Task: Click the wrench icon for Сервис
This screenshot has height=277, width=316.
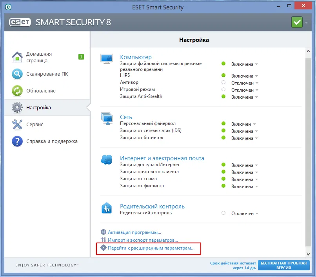Action: pyautogui.click(x=17, y=124)
